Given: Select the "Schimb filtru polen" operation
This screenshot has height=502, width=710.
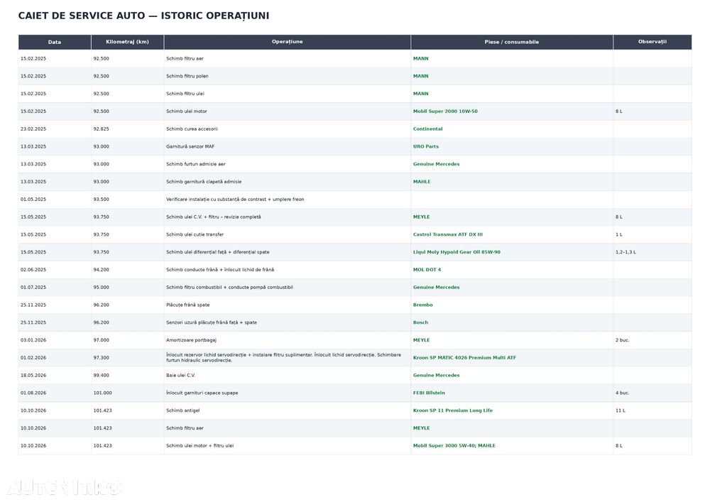Looking at the screenshot, I should click(187, 76).
